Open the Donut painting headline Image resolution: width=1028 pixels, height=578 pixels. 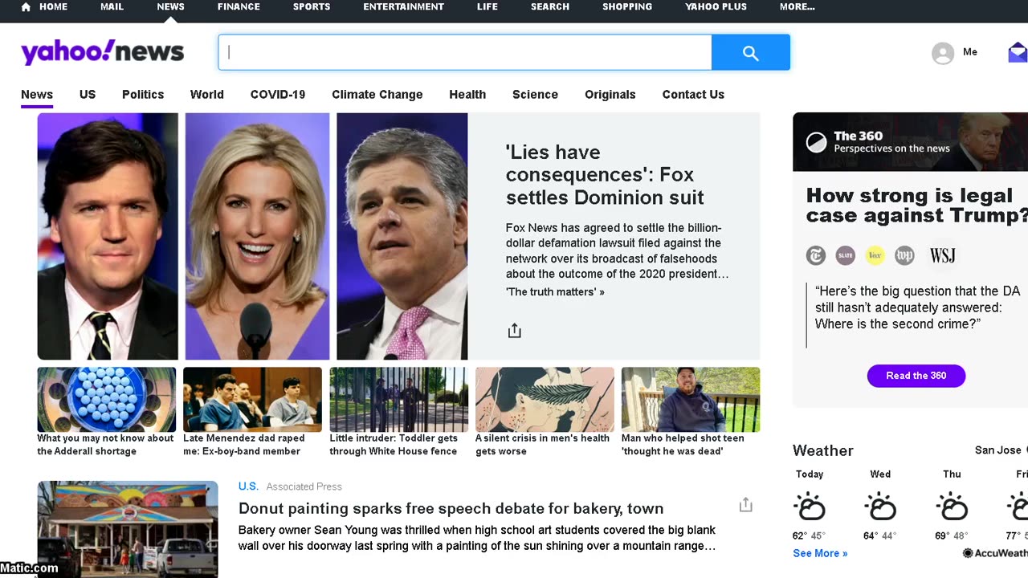click(x=451, y=508)
